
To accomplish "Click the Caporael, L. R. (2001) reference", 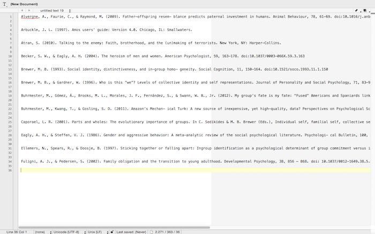I will point(196,122).
